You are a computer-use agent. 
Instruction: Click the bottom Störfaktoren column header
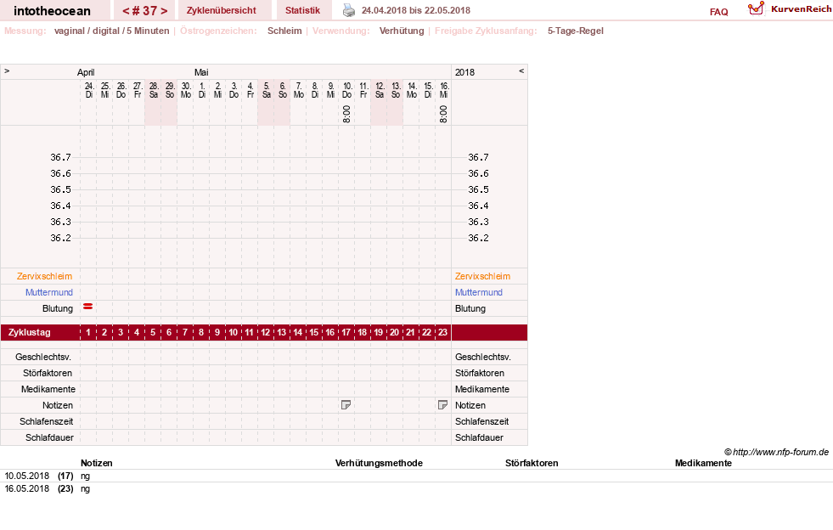pyautogui.click(x=532, y=463)
